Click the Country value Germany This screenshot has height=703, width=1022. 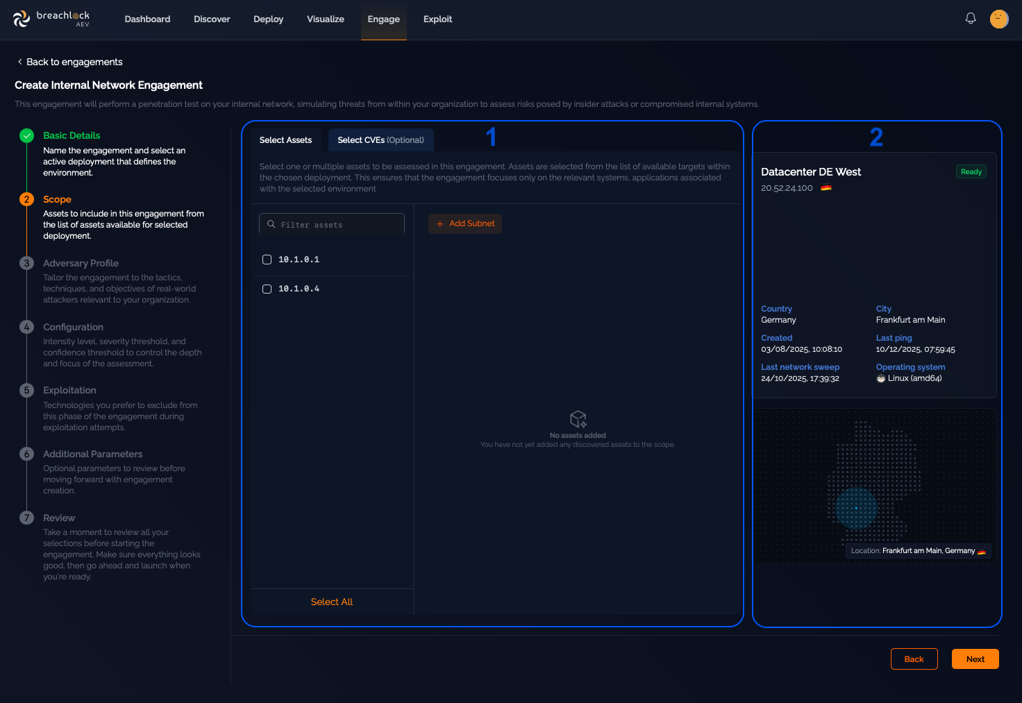(778, 320)
